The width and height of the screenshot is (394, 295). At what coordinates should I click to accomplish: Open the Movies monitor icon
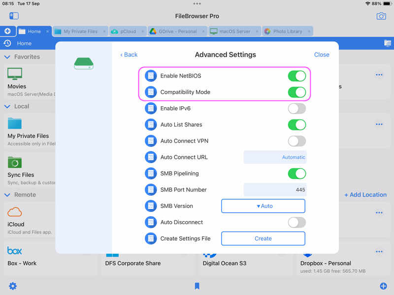pos(15,74)
